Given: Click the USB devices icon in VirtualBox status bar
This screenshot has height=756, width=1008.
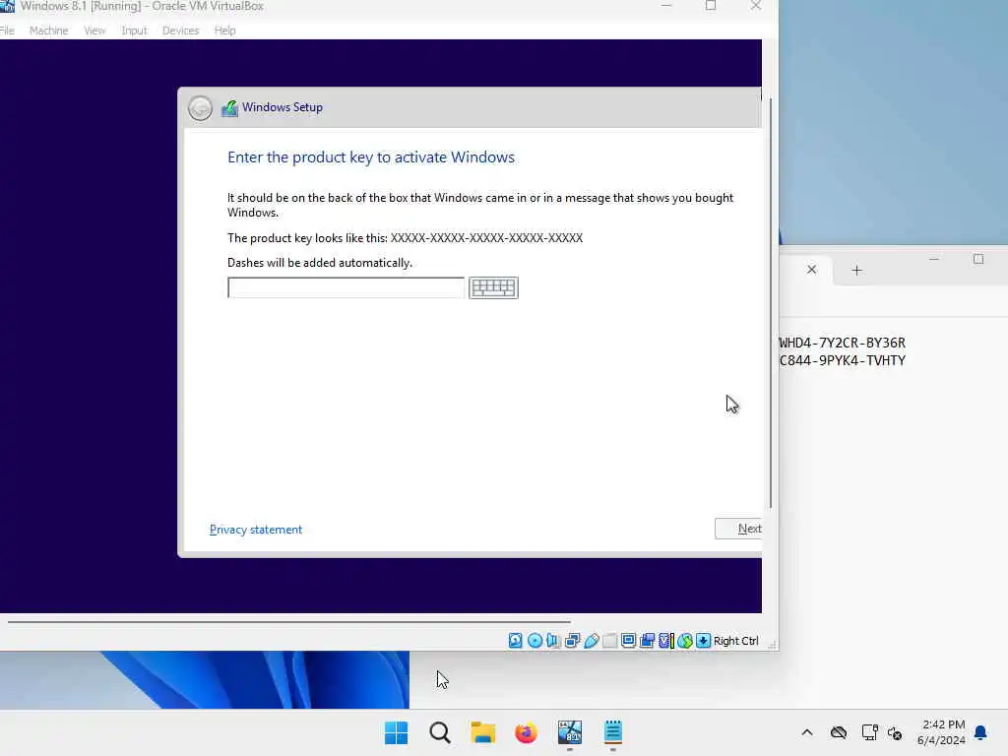Looking at the screenshot, I should tap(592, 640).
